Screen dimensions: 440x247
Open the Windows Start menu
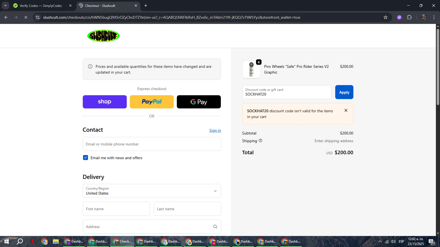click(6, 241)
